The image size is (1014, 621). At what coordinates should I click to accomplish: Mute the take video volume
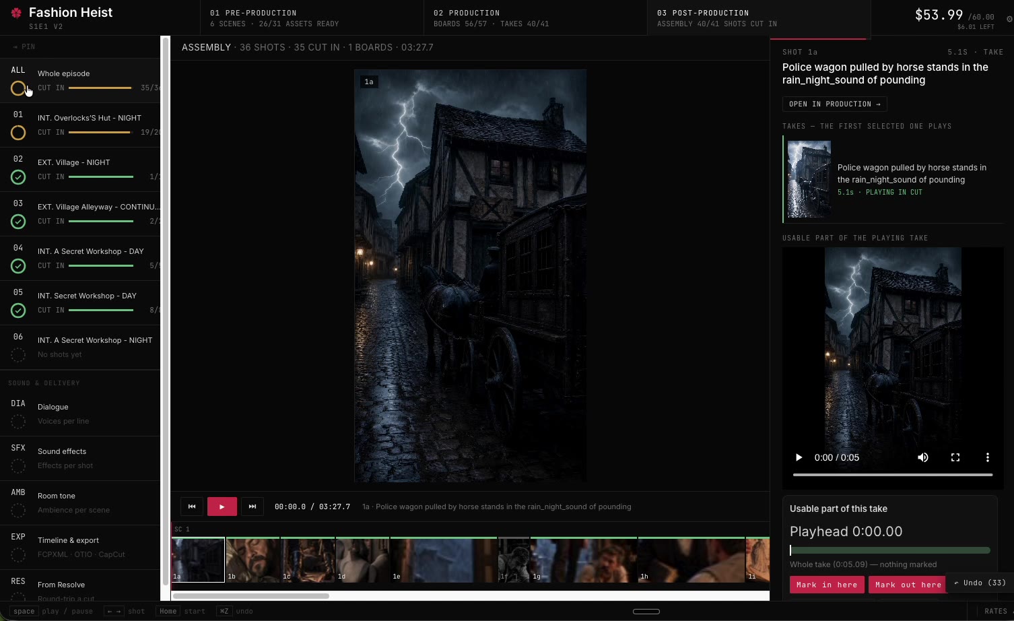coord(923,457)
